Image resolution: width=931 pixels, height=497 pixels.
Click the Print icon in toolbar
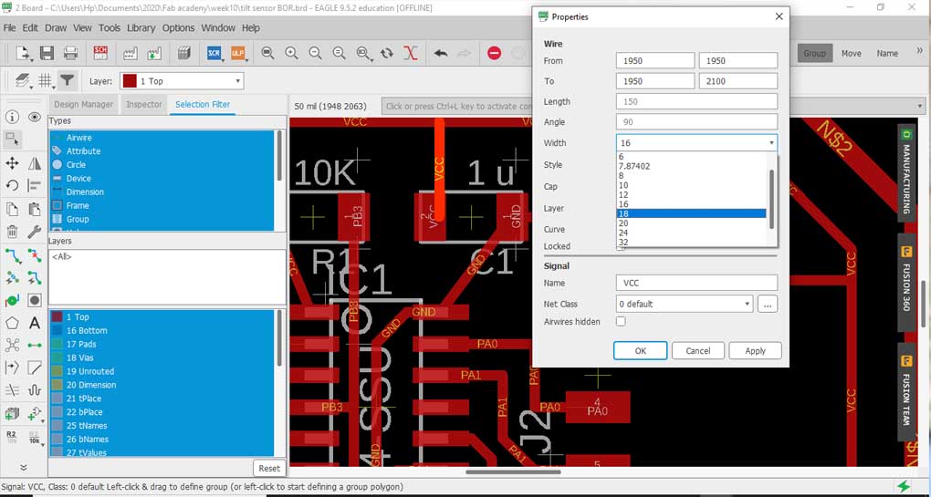(x=70, y=53)
